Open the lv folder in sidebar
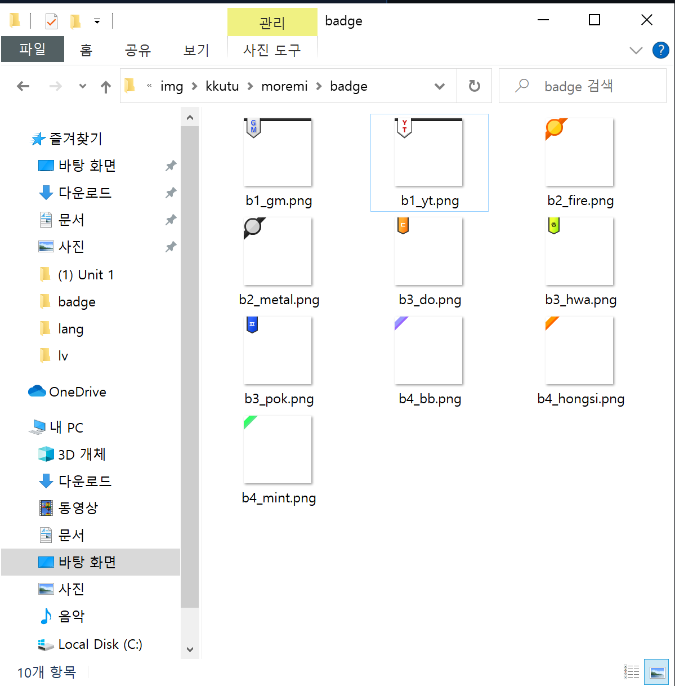Image resolution: width=675 pixels, height=686 pixels. point(55,356)
